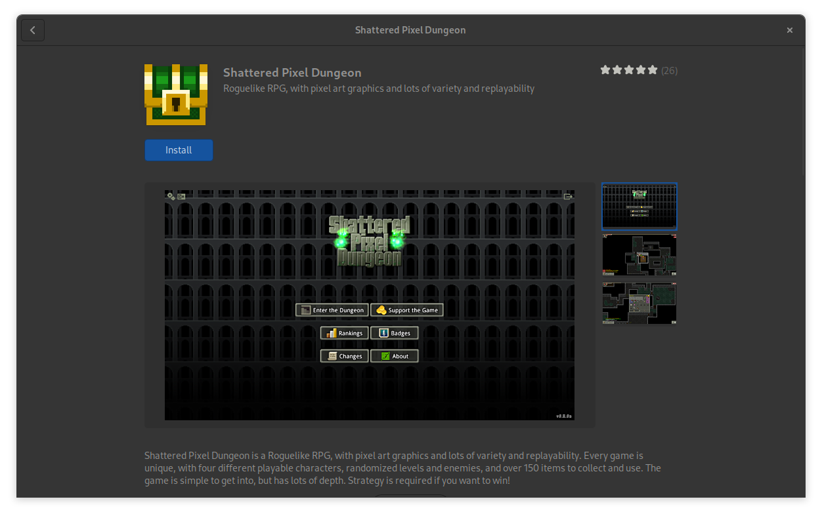Open the five-star rating reviews
The width and height of the screenshot is (822, 516).
[x=628, y=70]
